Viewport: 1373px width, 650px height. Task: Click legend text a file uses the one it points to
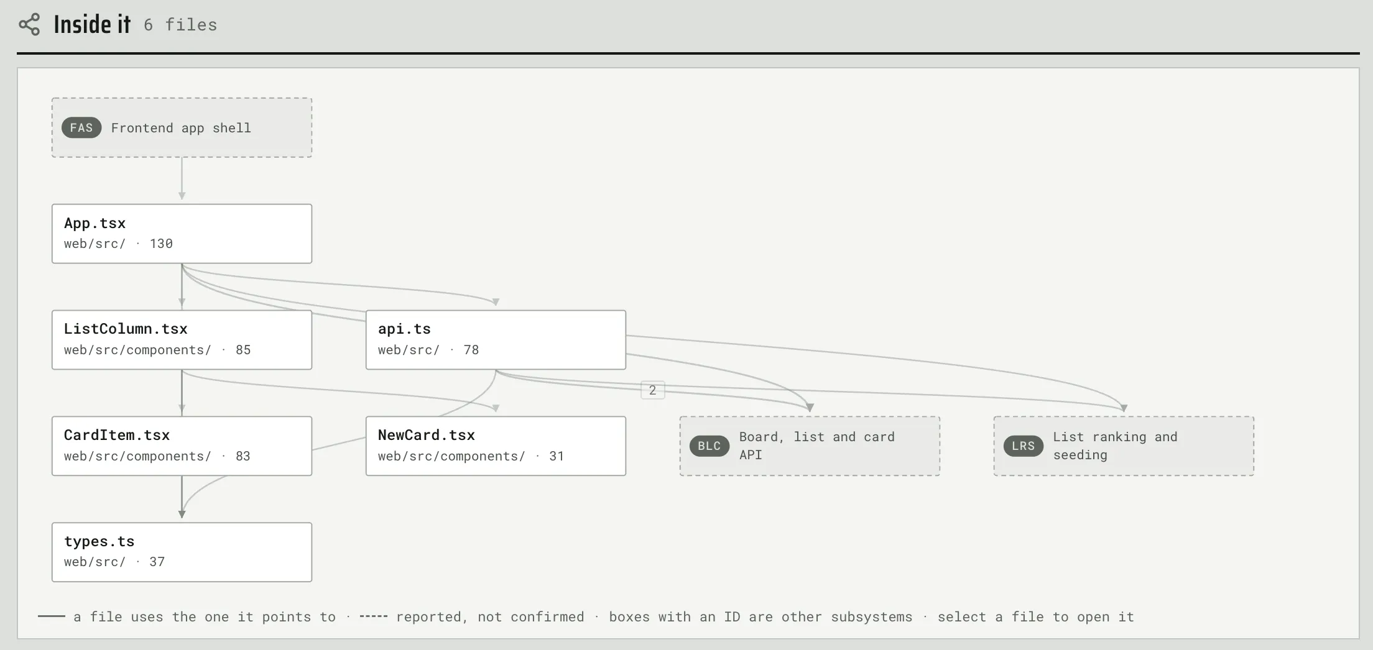click(x=205, y=617)
